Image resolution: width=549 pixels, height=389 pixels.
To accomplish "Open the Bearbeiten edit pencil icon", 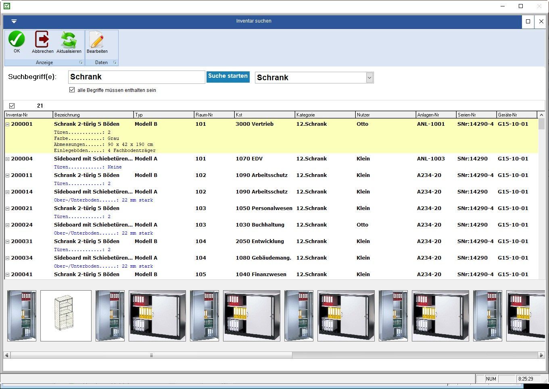I will [97, 40].
